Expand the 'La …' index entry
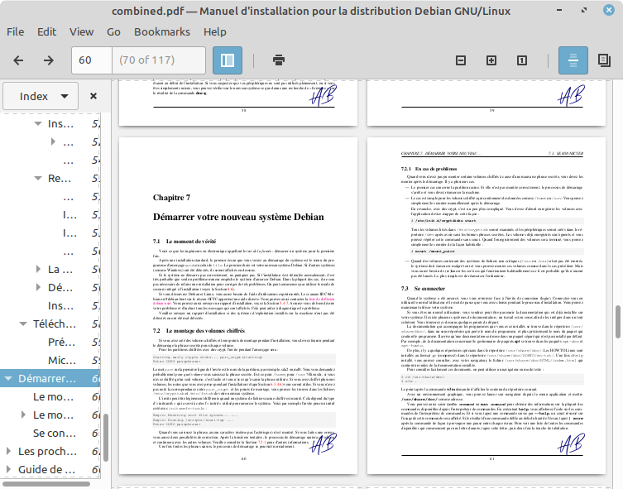The height and width of the screenshot is (489, 623). pyautogui.click(x=38, y=270)
